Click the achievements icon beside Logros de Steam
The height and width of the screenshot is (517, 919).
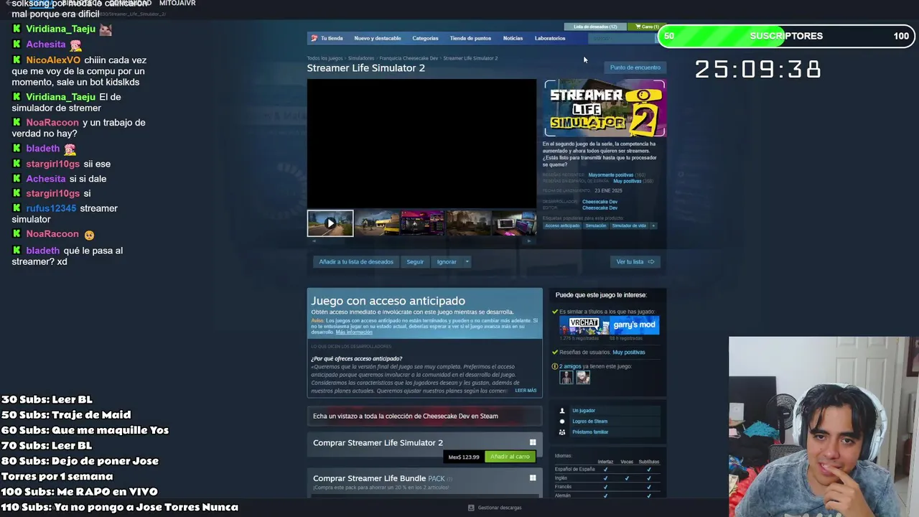[x=562, y=421]
